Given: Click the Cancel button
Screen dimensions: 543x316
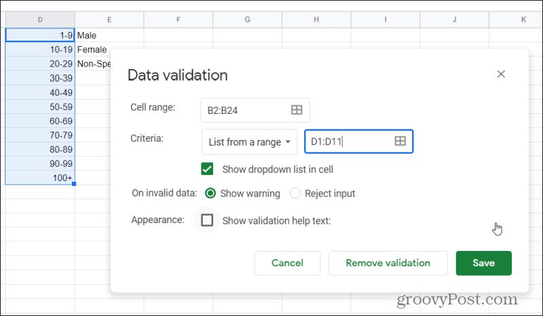Looking at the screenshot, I should tap(287, 263).
